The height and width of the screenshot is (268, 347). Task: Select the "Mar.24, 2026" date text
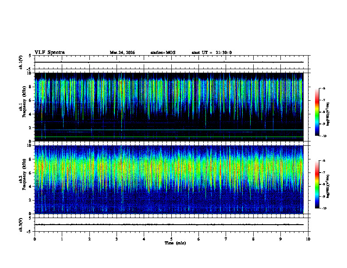click(122, 53)
